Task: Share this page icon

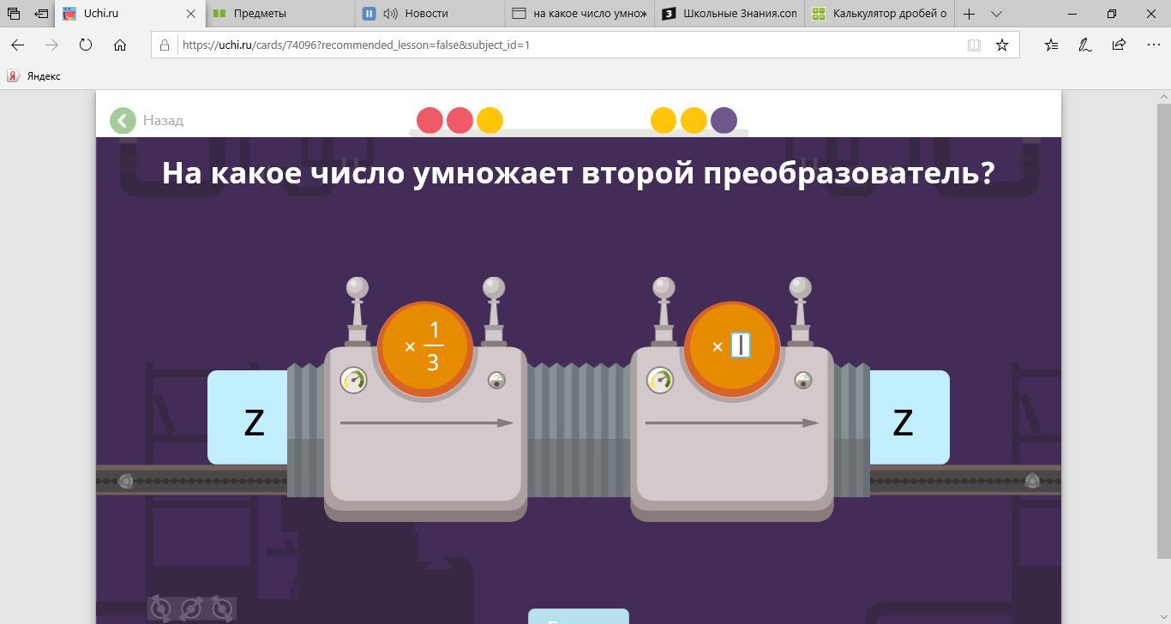Action: click(1119, 45)
